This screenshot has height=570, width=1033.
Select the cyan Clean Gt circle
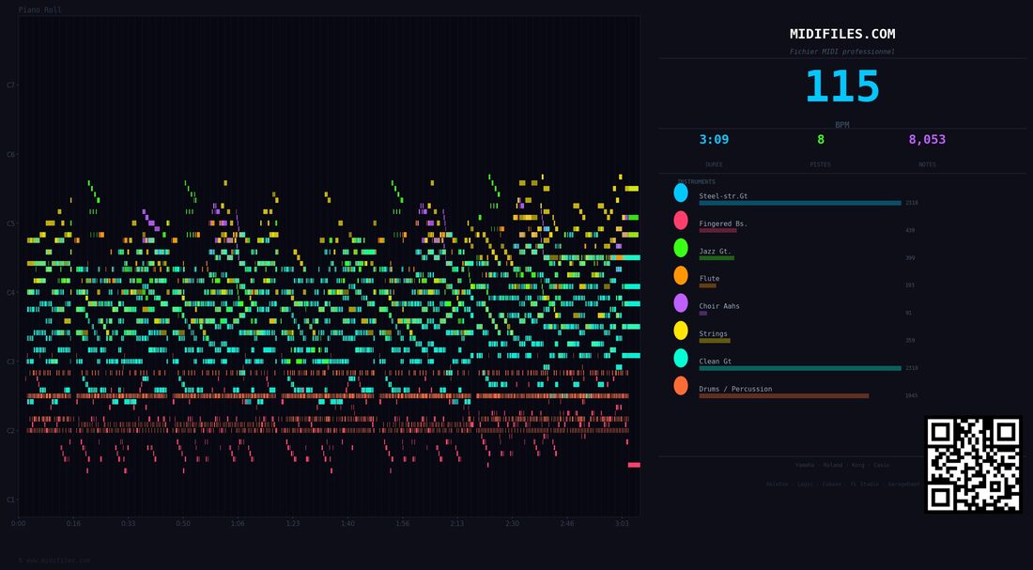(681, 358)
